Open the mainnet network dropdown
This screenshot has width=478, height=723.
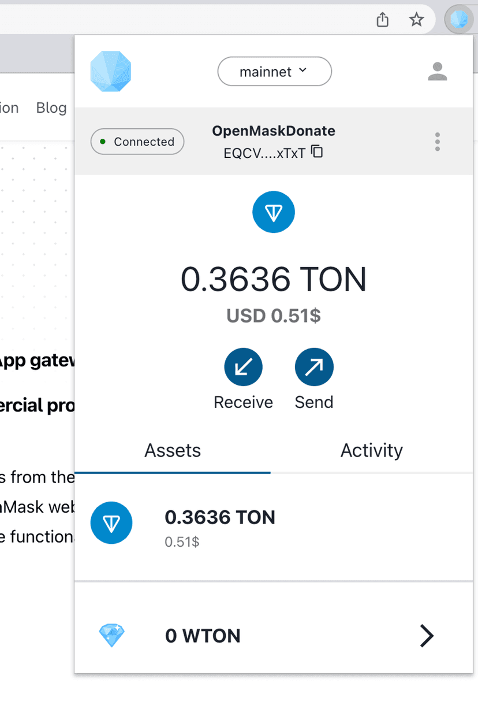(274, 72)
